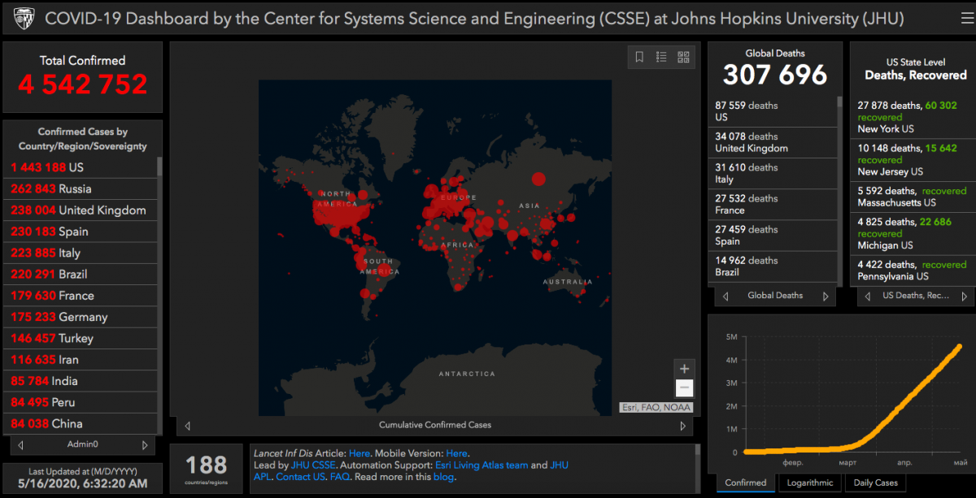The width and height of the screenshot is (976, 498).
Task: Switch to the Logarithmic chart tab
Action: click(x=809, y=483)
